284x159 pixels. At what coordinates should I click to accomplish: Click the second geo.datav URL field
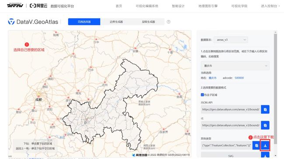231,125
